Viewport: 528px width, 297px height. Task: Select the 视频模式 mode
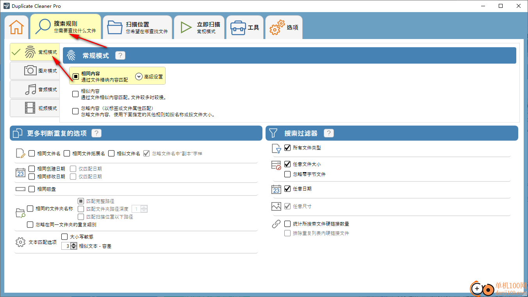(x=35, y=108)
